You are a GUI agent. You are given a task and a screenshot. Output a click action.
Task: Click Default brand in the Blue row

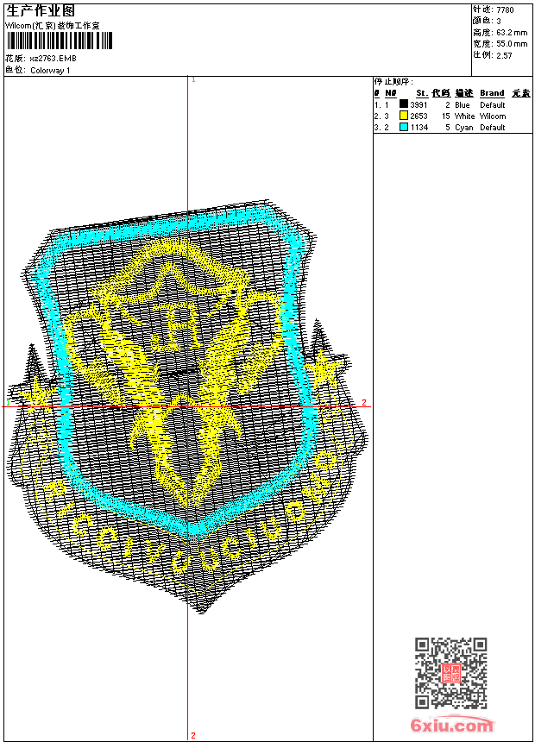coord(493,105)
